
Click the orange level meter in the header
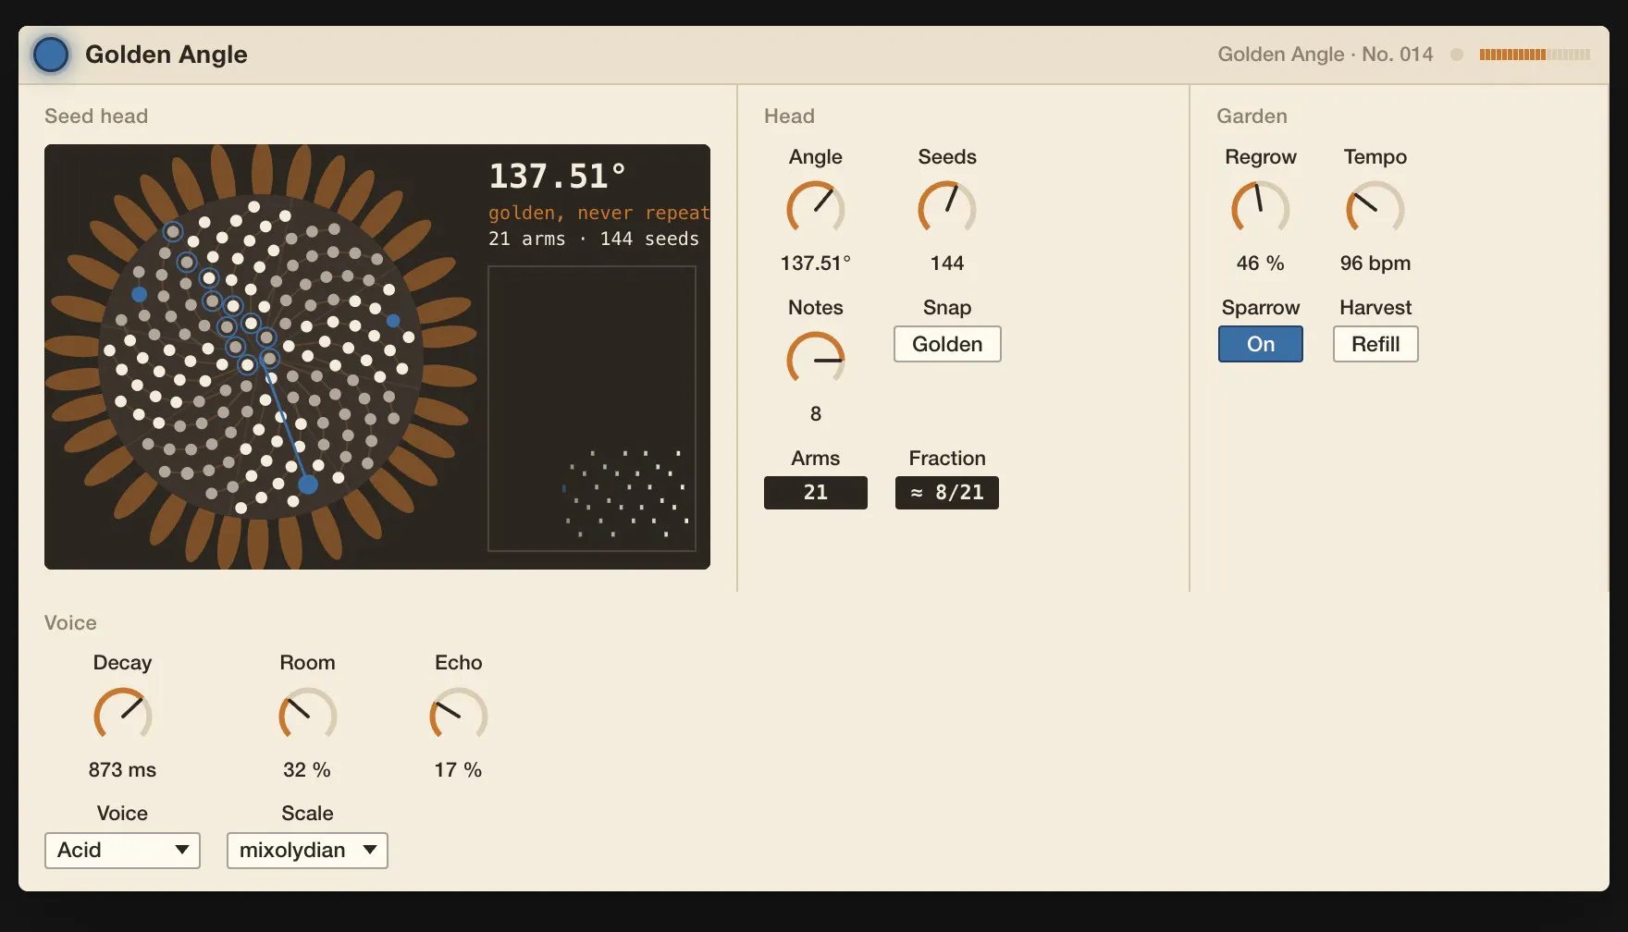click(x=1535, y=55)
